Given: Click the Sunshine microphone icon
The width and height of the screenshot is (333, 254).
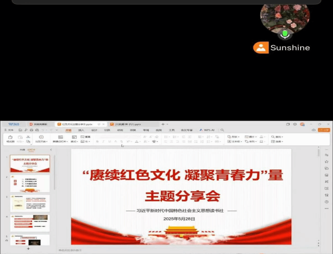Looking at the screenshot, I should coord(285,34).
